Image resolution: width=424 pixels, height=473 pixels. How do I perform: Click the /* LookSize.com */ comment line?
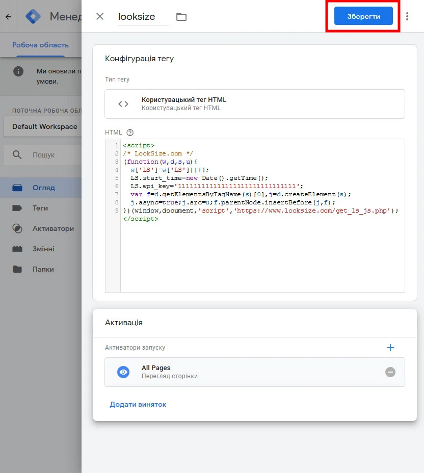point(158,153)
